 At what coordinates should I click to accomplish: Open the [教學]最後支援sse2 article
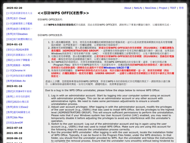click(x=17, y=107)
